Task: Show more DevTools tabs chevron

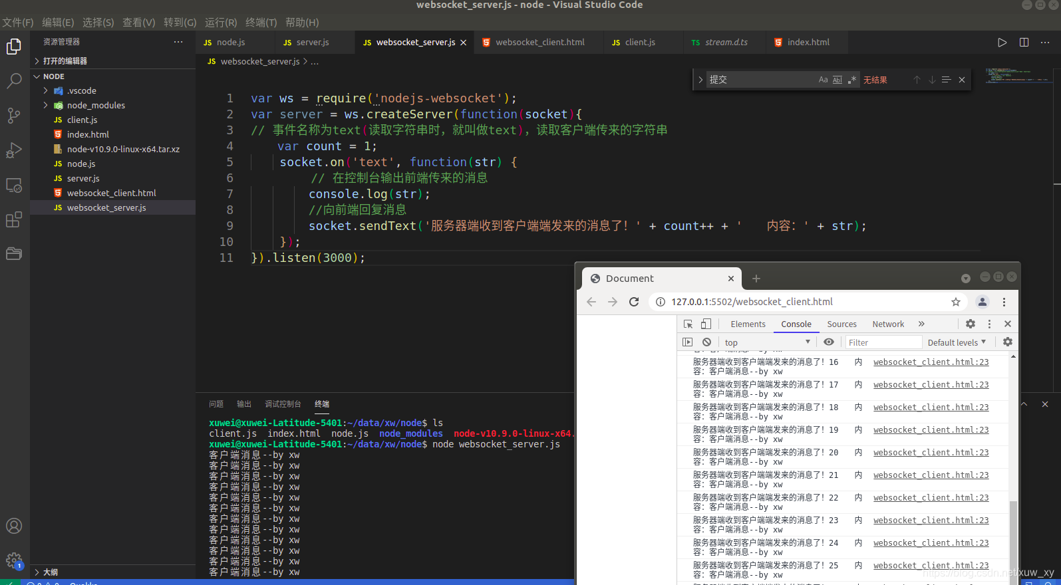Action: 921,324
